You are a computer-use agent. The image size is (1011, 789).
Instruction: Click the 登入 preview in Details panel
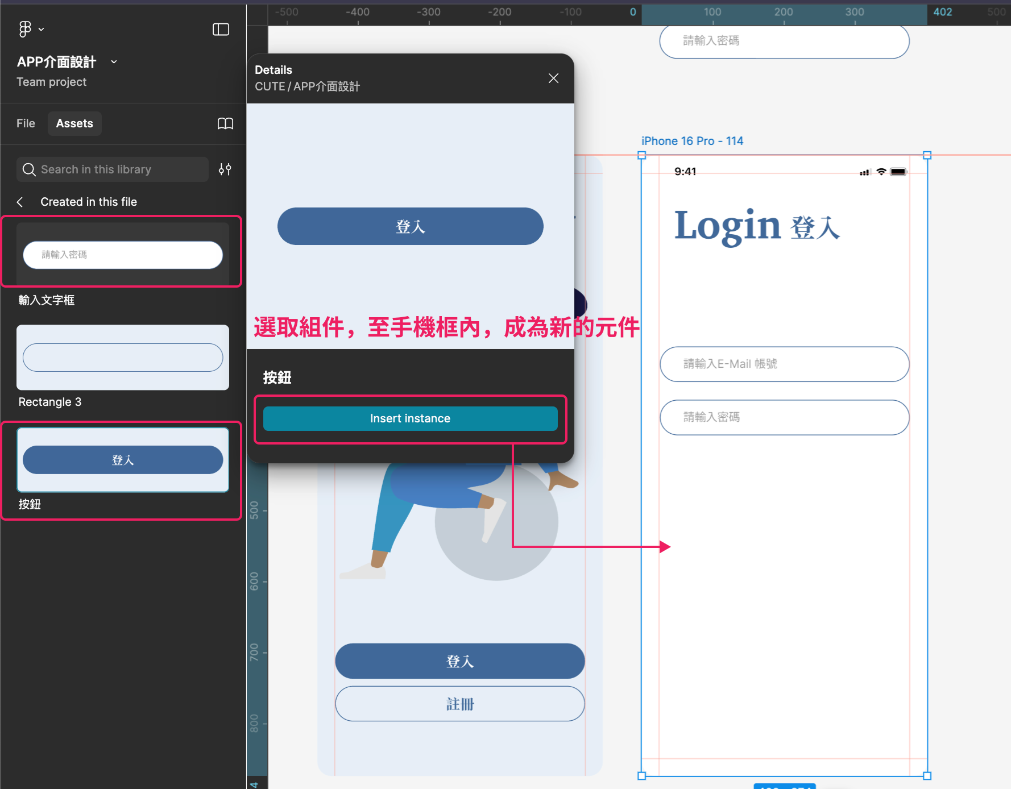(x=410, y=226)
